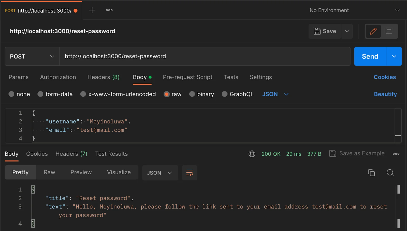Image resolution: width=407 pixels, height=231 pixels.
Task: Click the globe network icon near status
Action: (252, 154)
